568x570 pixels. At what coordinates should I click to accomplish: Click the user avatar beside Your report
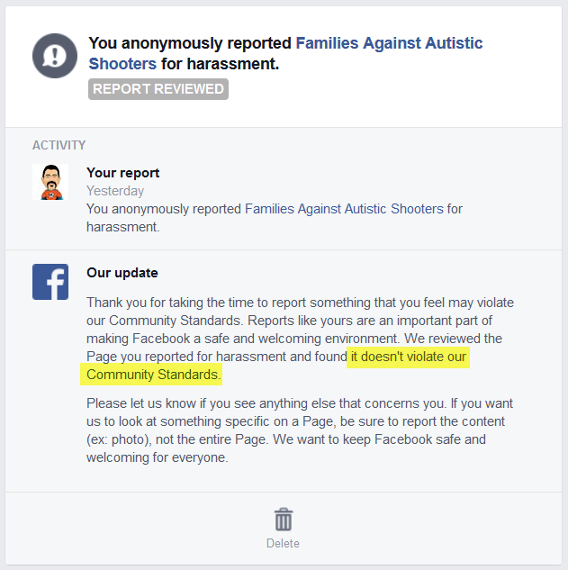click(50, 181)
